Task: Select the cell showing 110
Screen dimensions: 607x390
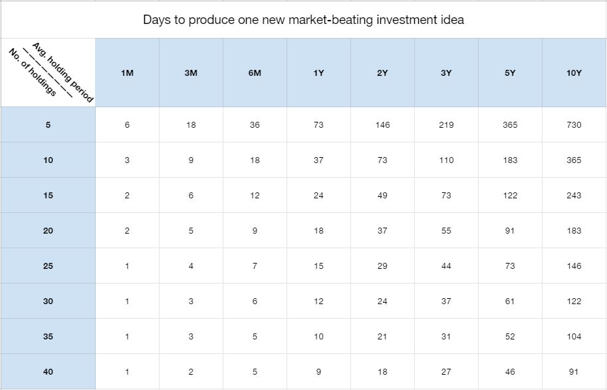Action: tap(446, 160)
